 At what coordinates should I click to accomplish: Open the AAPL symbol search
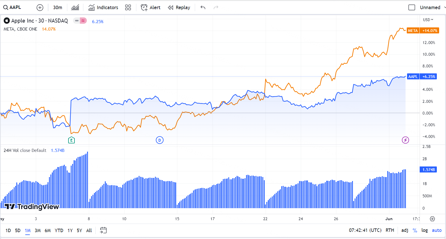(12, 7)
